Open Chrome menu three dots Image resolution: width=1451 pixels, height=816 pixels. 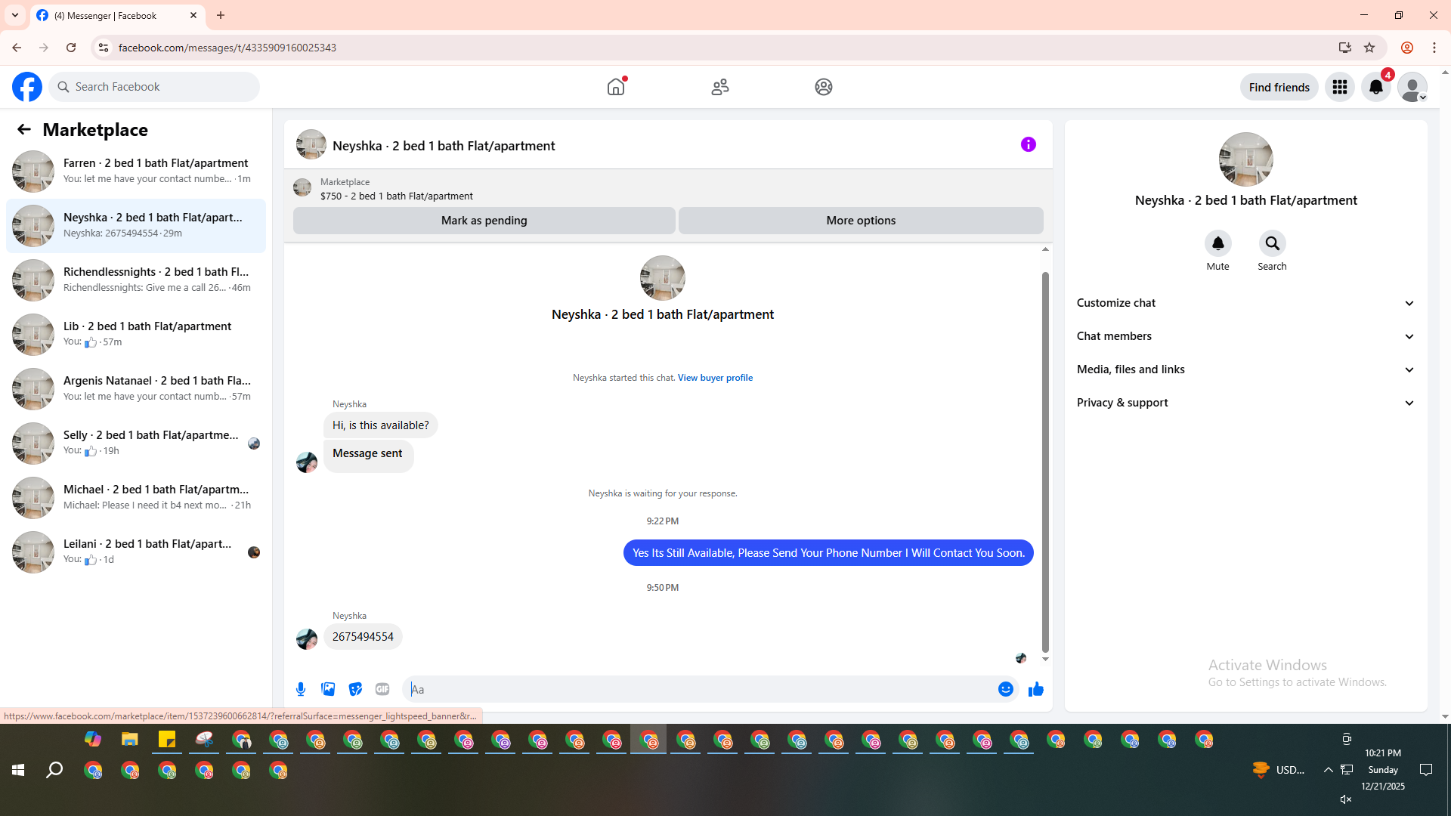tap(1434, 48)
